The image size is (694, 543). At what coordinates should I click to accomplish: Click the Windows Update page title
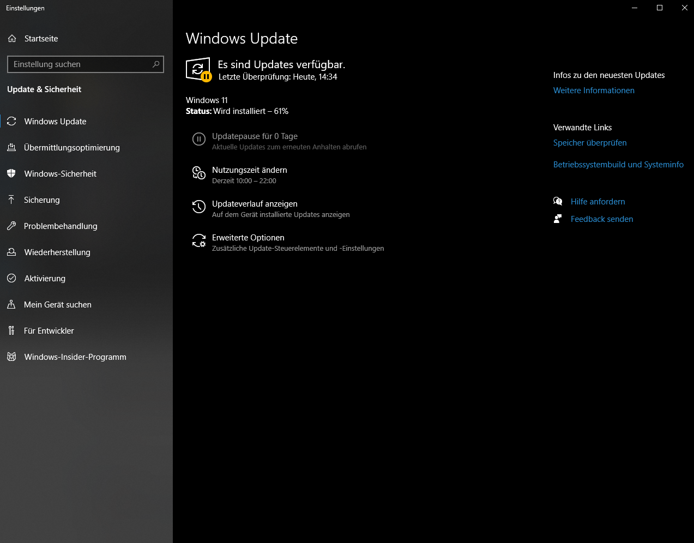pos(242,39)
